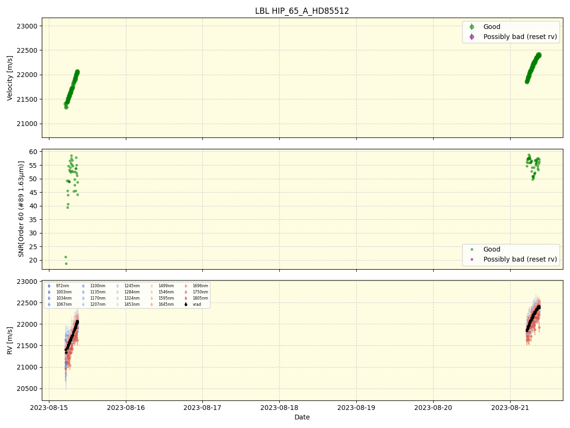Click the 1499nm legend marker
The height and width of the screenshot is (428, 570).
click(x=152, y=286)
